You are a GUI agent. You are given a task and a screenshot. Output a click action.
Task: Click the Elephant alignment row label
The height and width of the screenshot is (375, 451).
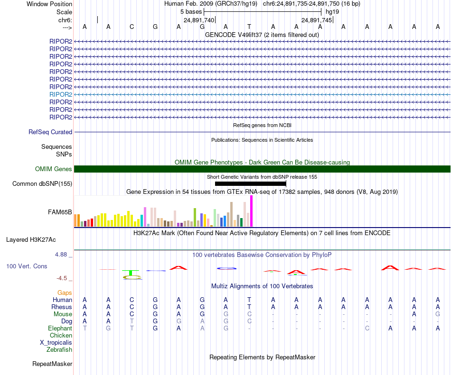point(60,328)
